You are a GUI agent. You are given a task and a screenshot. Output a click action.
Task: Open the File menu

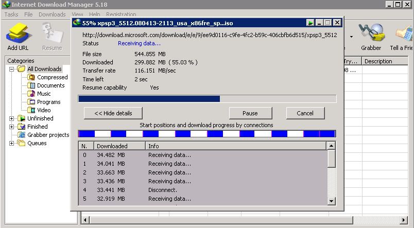28,14
